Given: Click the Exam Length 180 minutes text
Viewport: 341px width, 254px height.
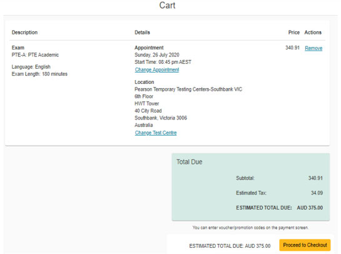Looking at the screenshot, I should pyautogui.click(x=39, y=74).
